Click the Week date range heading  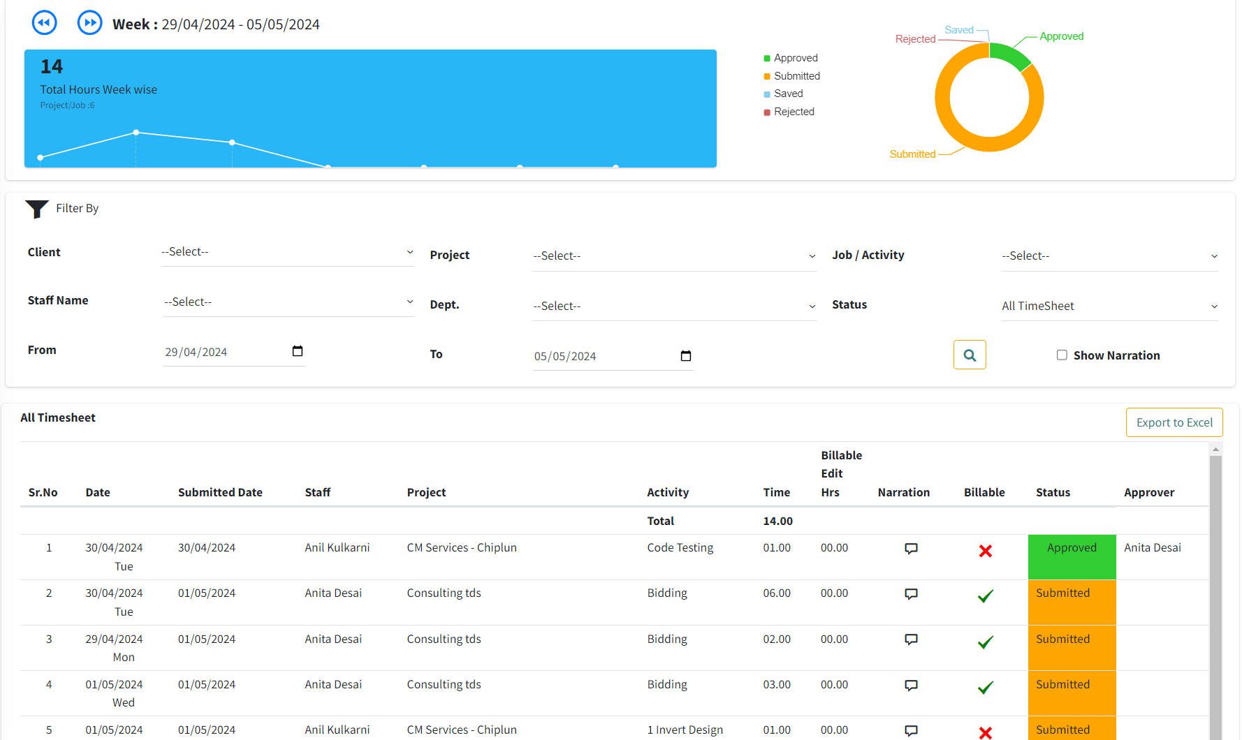[216, 24]
